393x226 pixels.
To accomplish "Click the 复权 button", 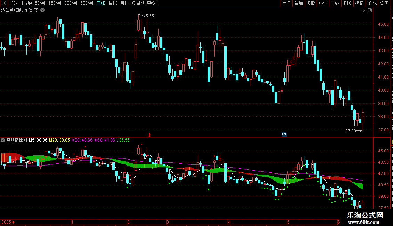I will (287, 3).
